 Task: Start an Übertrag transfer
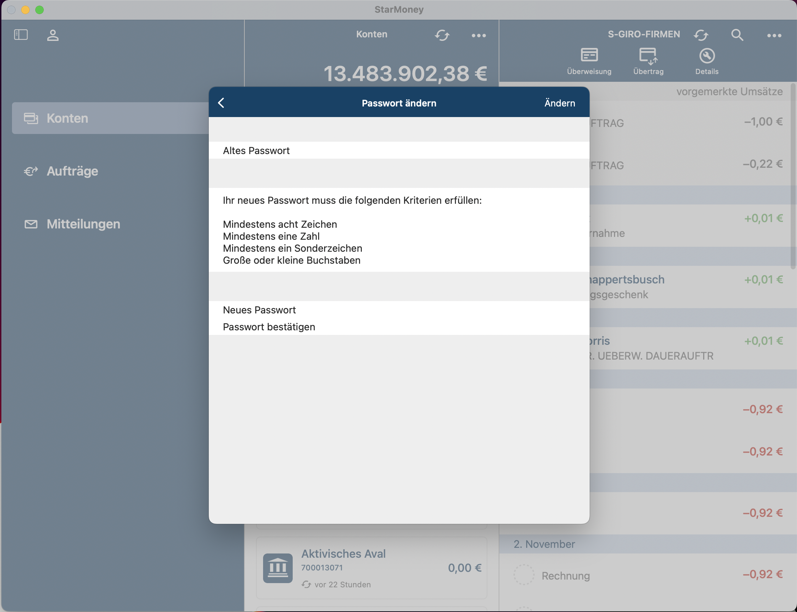[x=648, y=61]
